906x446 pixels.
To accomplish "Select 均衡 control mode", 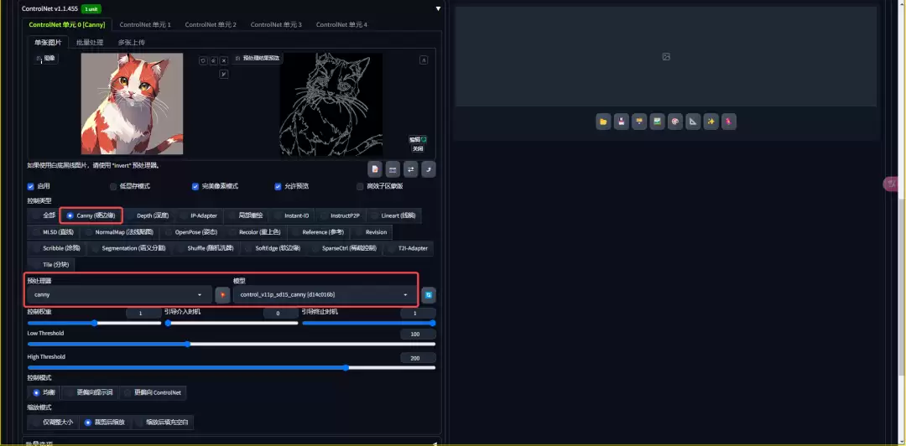I will [x=44, y=393].
